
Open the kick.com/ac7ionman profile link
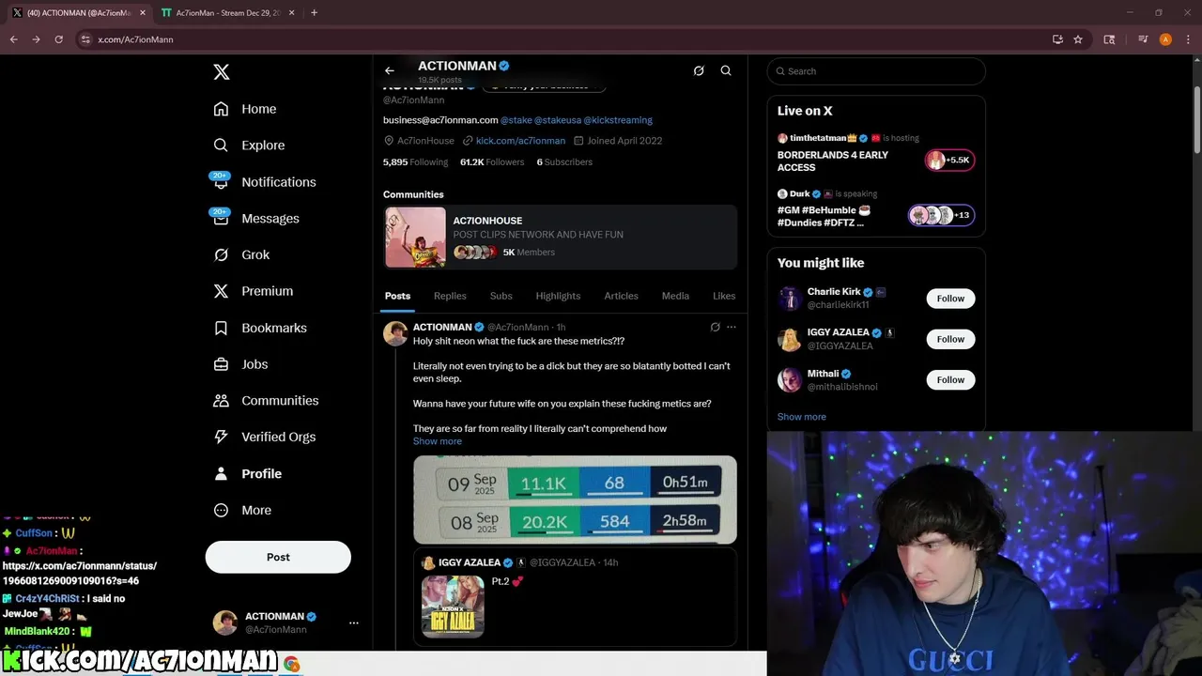point(520,141)
